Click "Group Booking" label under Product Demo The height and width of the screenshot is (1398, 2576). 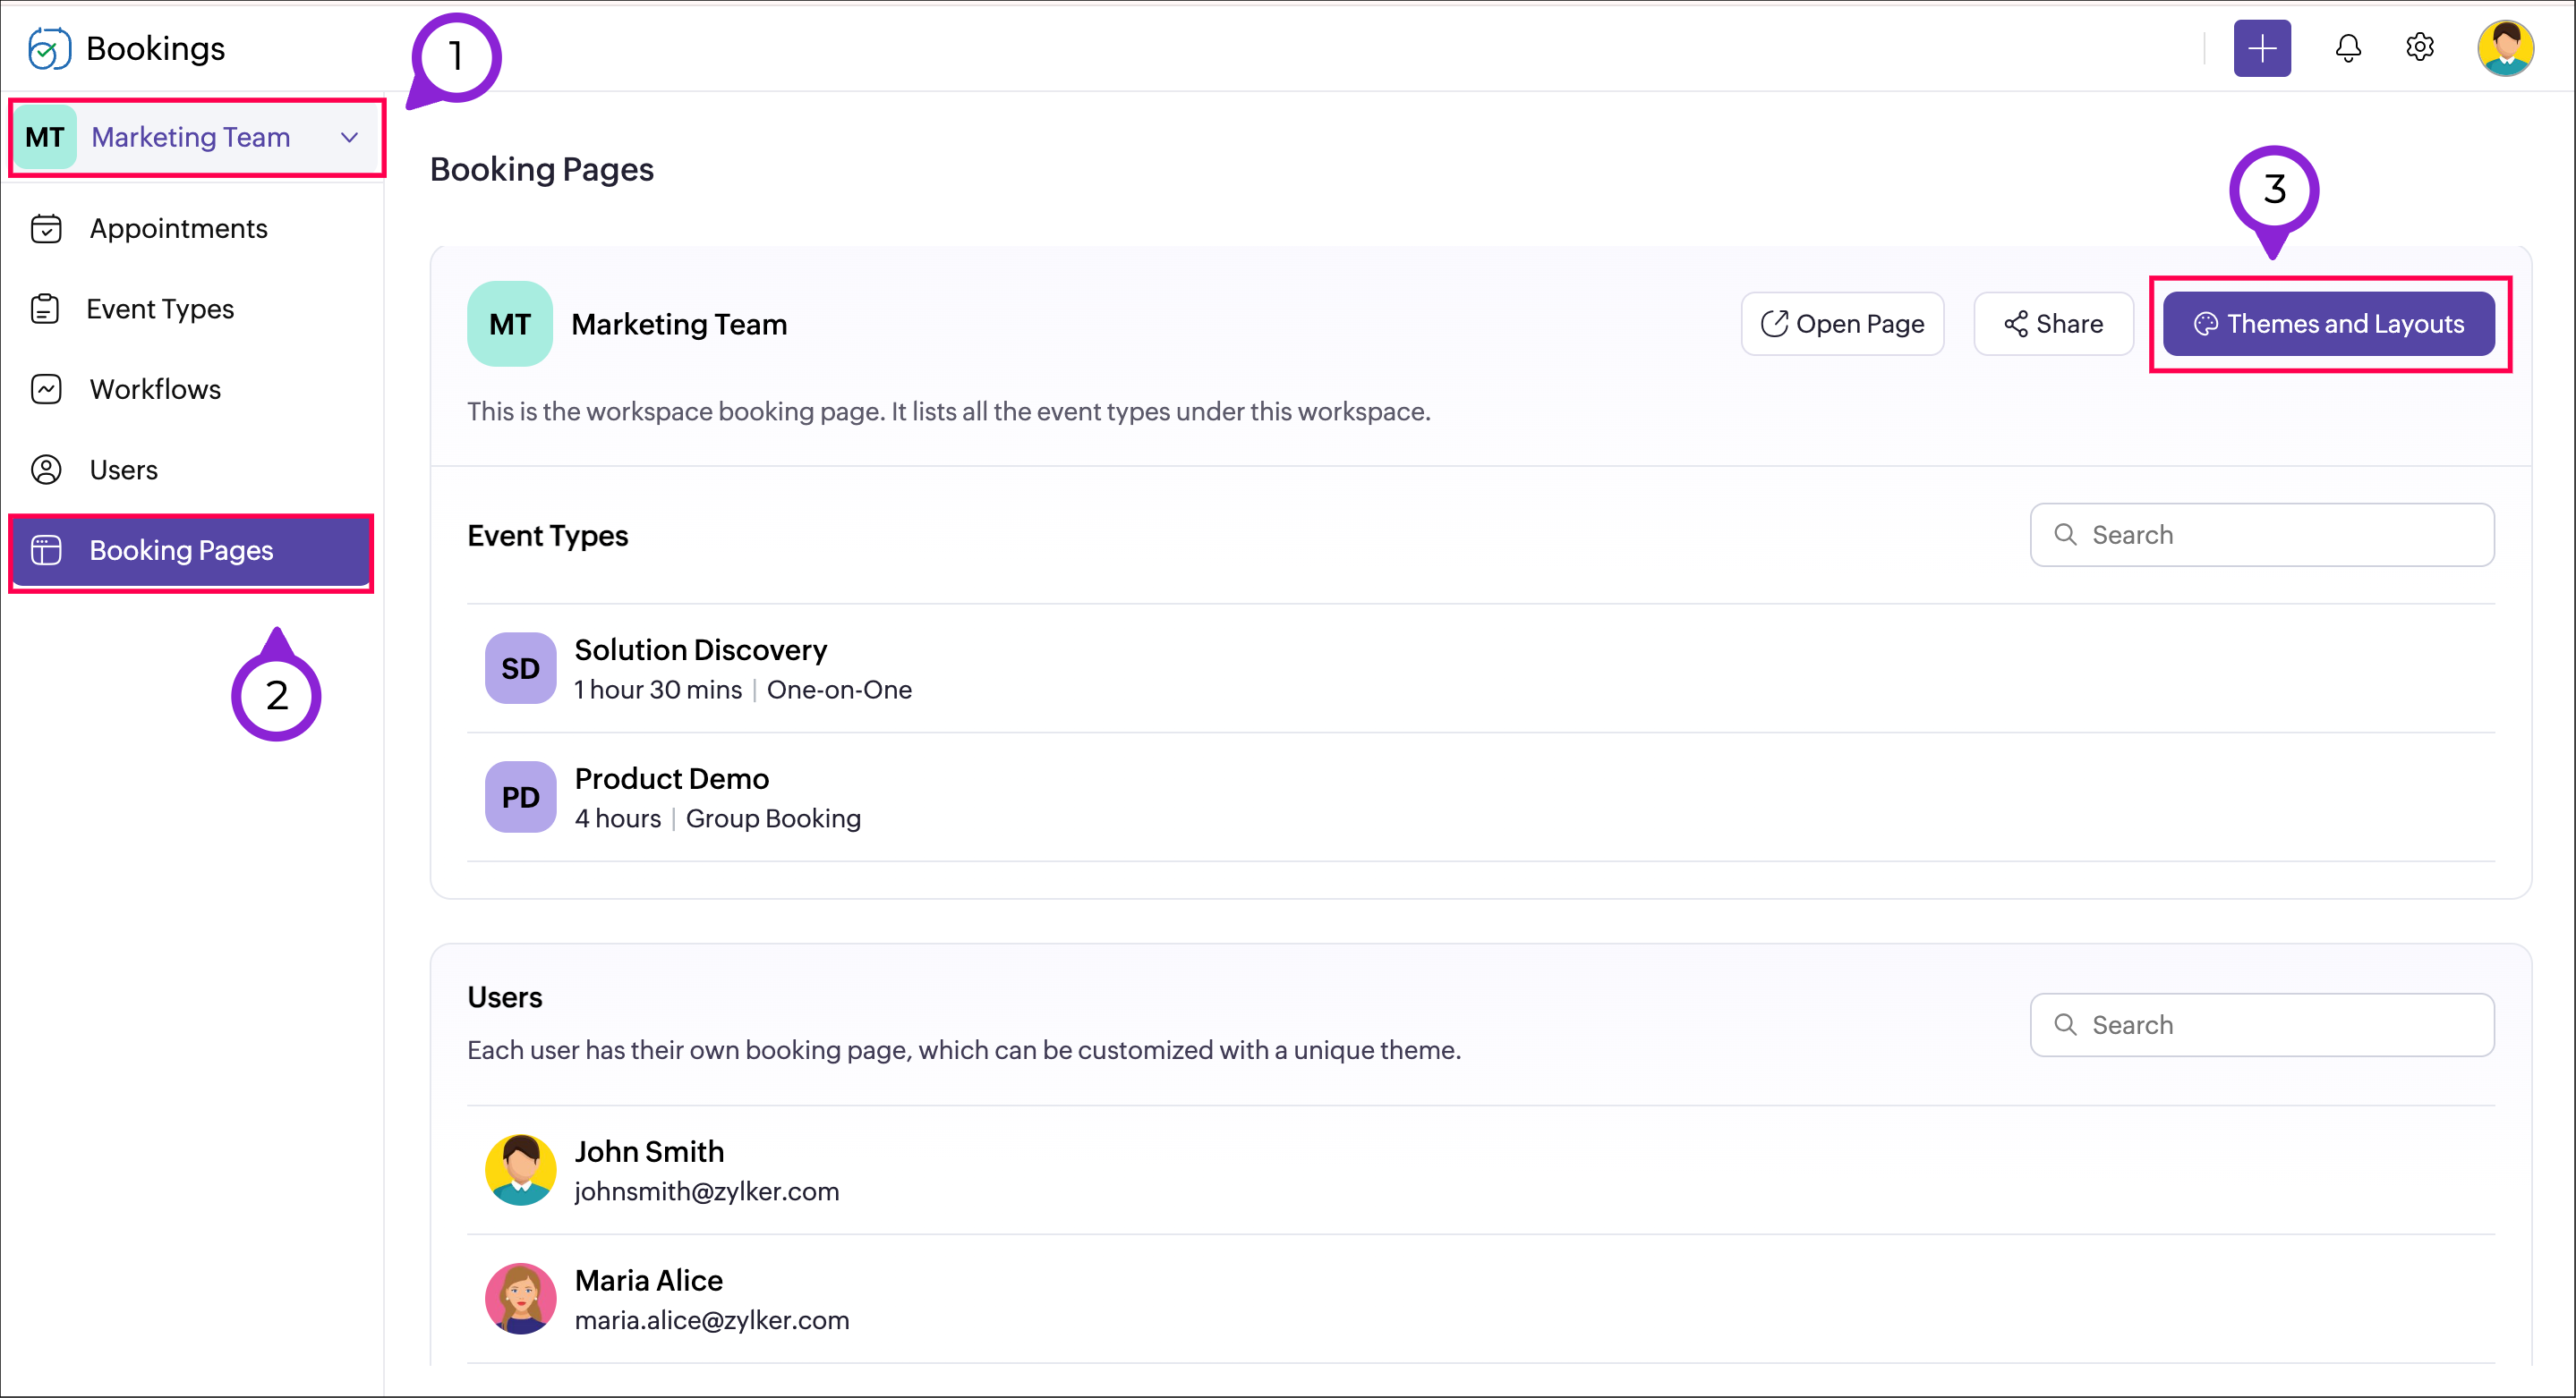773,818
